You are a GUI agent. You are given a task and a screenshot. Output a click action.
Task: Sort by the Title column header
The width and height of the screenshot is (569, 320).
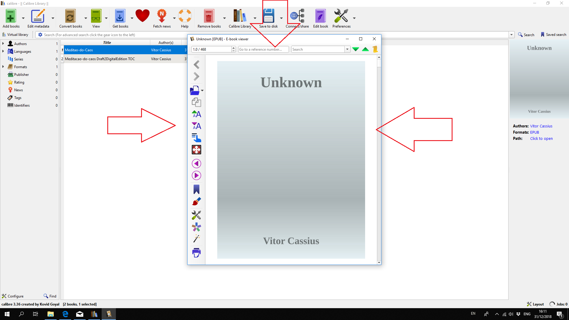(x=107, y=42)
